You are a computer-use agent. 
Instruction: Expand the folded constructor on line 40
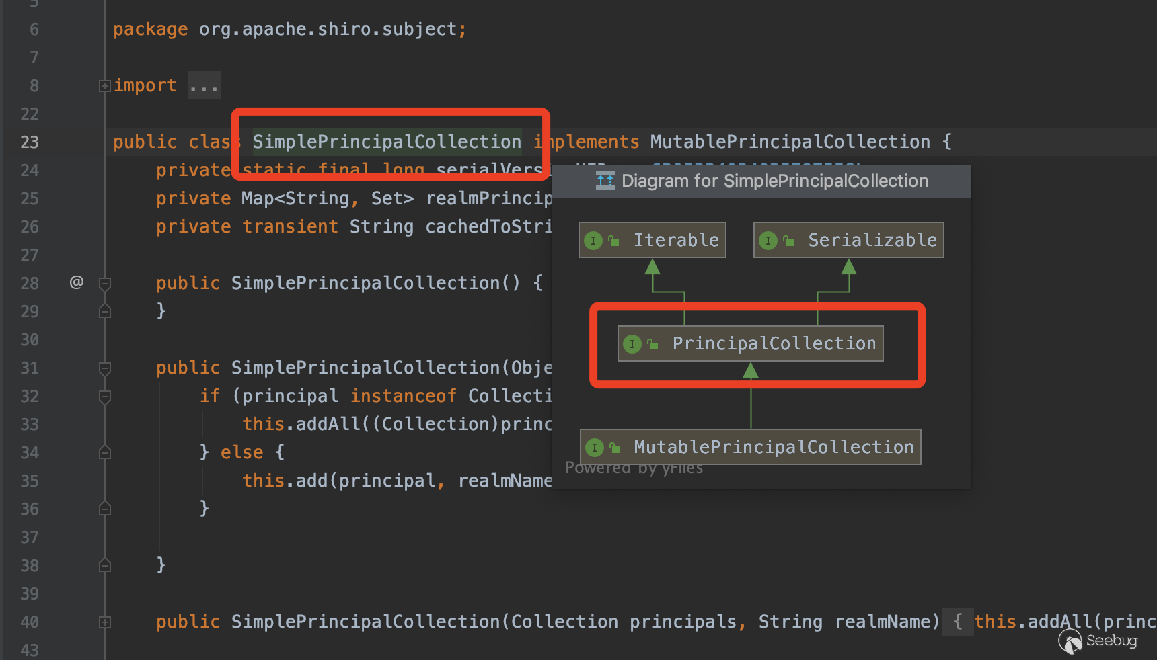tap(104, 622)
